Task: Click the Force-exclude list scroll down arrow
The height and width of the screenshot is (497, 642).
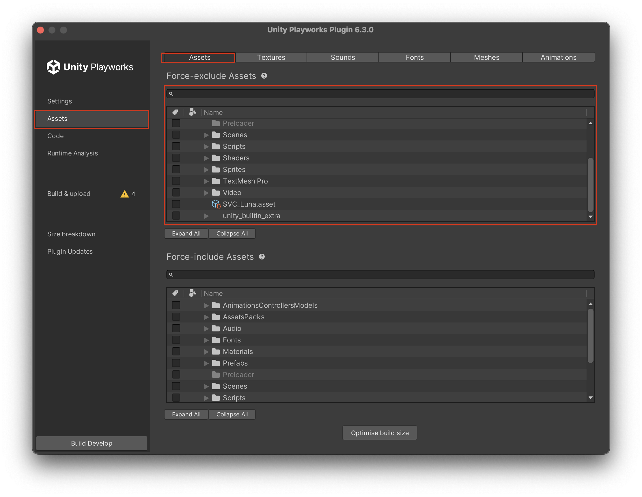Action: click(590, 217)
